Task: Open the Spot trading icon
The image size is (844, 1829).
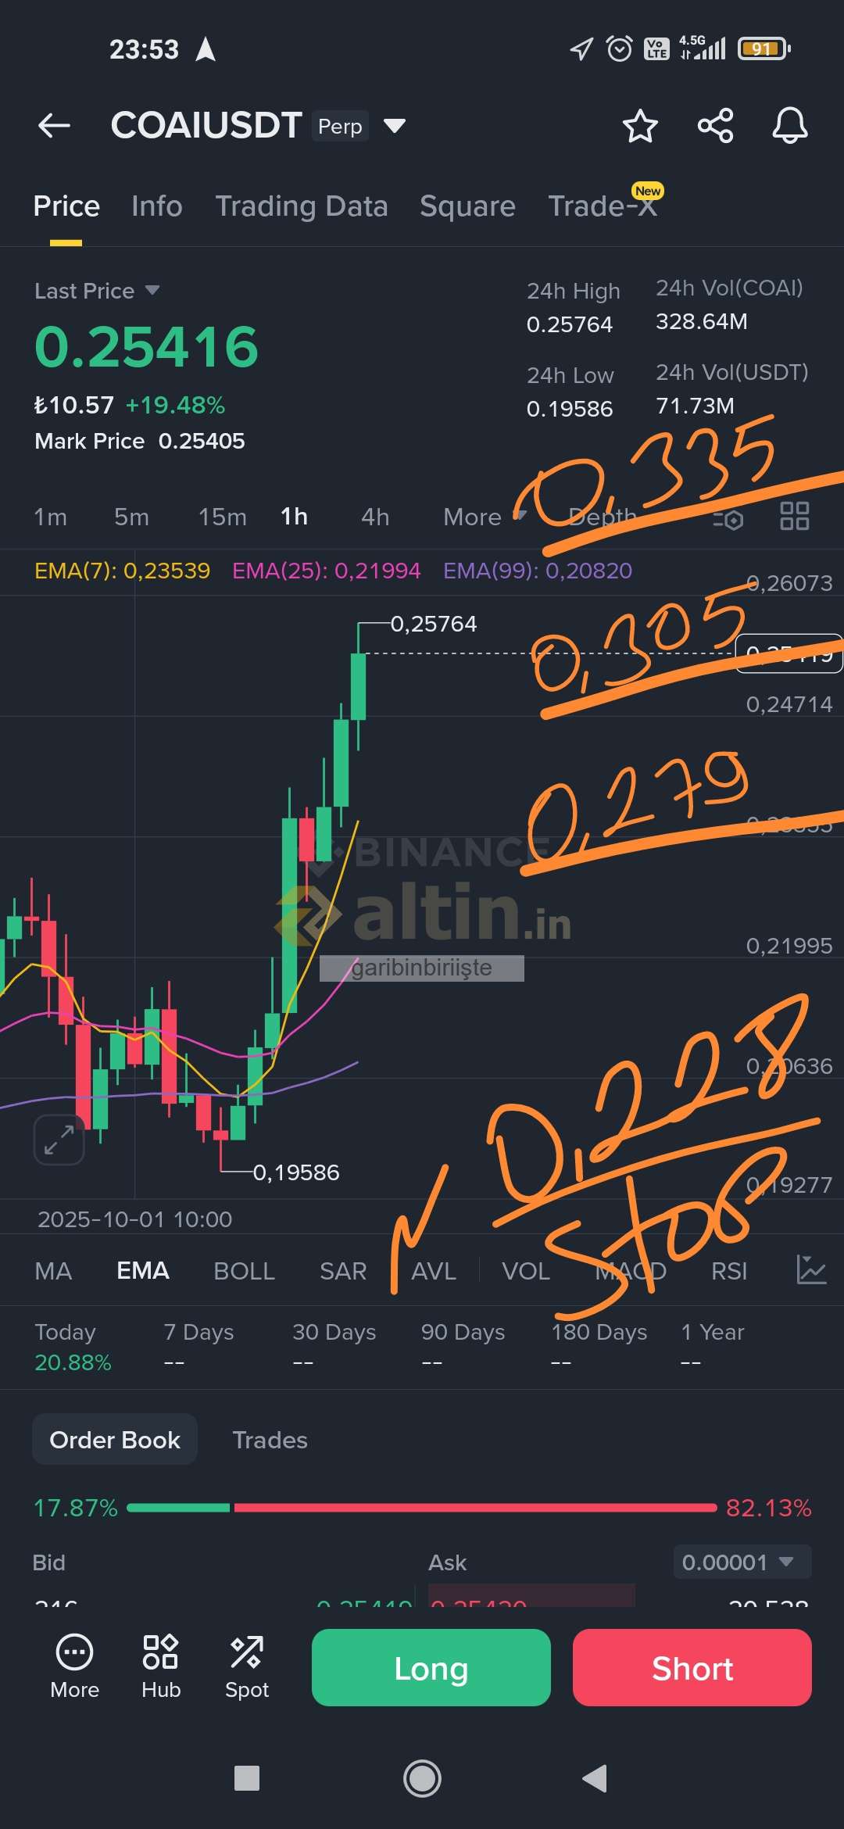Action: (x=247, y=1667)
